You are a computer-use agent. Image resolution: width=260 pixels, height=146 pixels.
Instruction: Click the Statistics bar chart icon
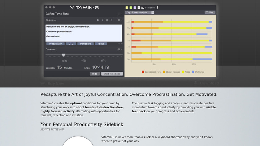pos(143,8)
